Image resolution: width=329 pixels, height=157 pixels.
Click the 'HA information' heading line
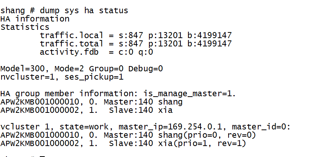pos(35,19)
